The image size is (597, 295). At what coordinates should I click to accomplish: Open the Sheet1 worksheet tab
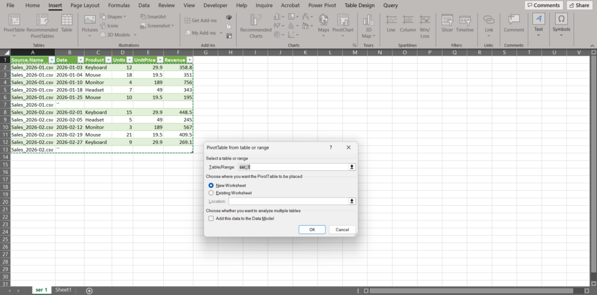click(63, 290)
